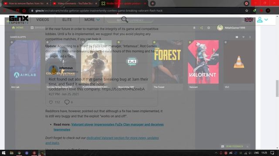Click the GeForce share icon
The width and height of the screenshot is (279, 156).
click(201, 28)
